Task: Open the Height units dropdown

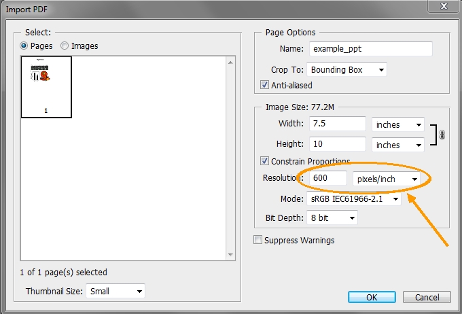Action: (397, 145)
